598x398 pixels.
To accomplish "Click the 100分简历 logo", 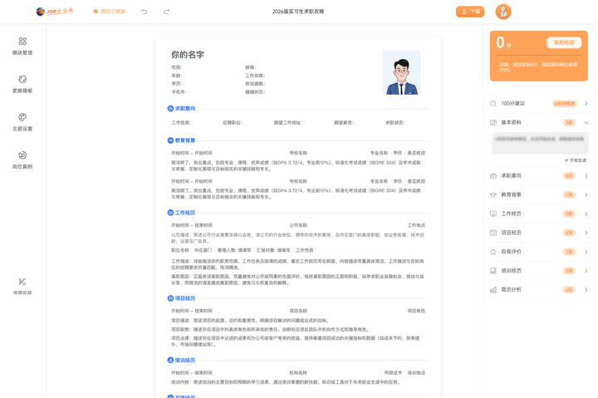I will 55,12.
